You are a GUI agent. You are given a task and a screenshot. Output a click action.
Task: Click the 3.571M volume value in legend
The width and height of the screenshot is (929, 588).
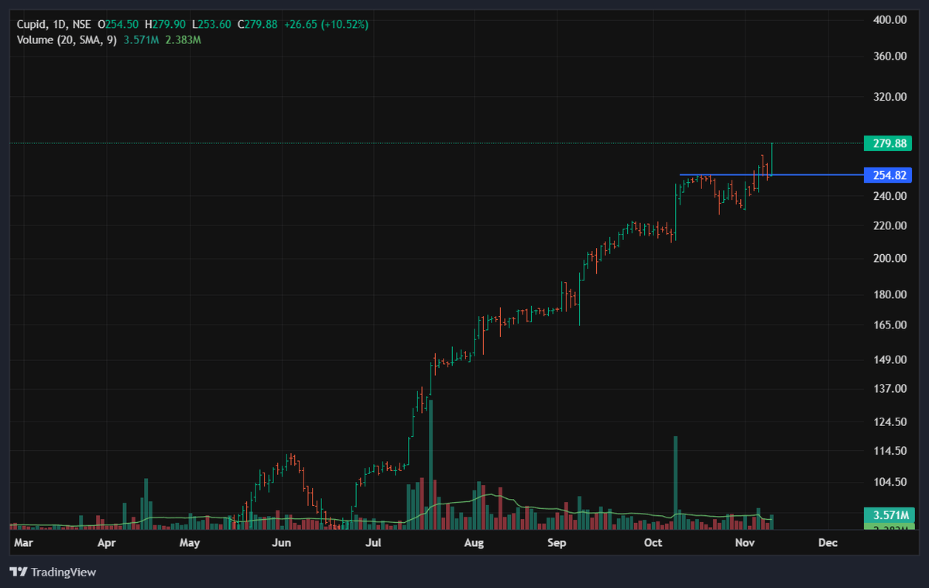141,40
